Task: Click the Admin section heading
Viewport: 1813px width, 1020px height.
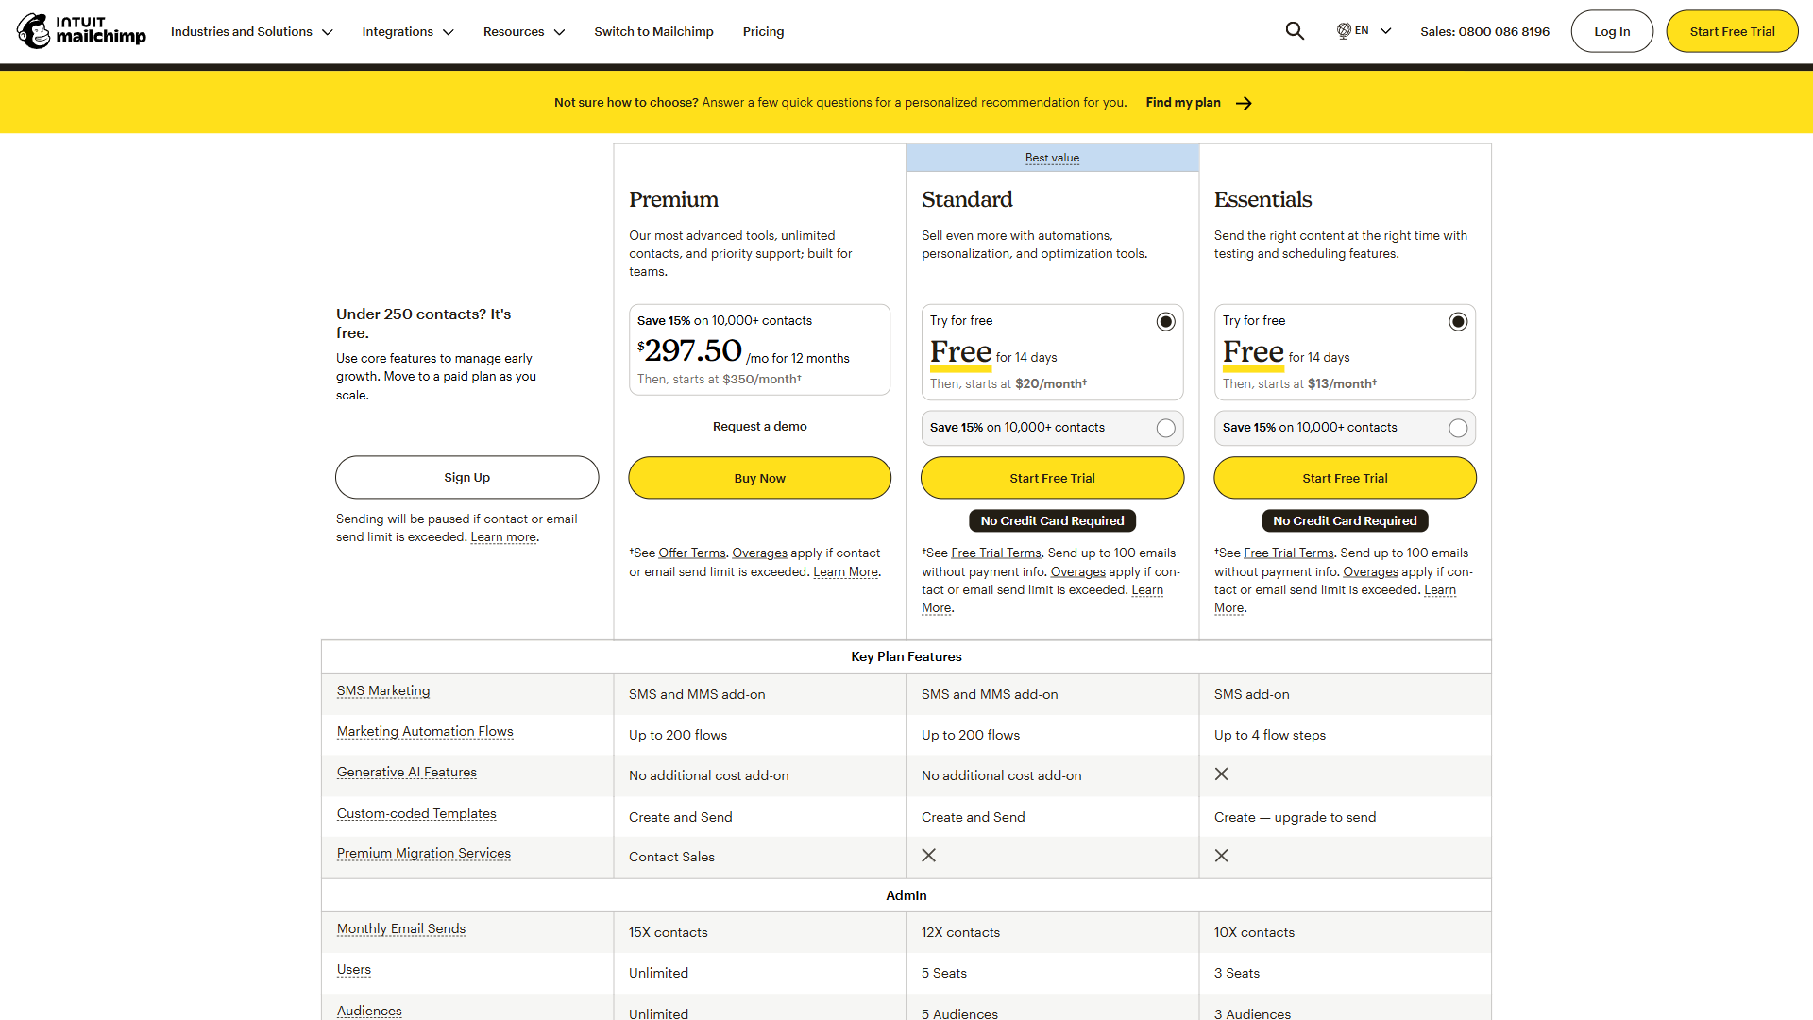Action: (x=906, y=896)
